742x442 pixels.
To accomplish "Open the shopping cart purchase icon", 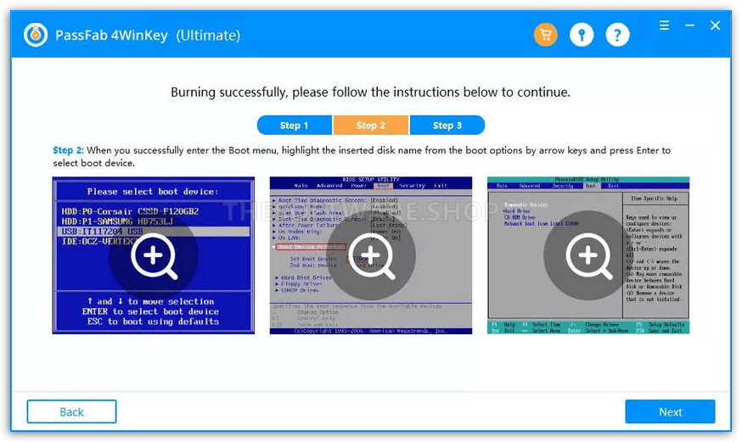I will 546,35.
